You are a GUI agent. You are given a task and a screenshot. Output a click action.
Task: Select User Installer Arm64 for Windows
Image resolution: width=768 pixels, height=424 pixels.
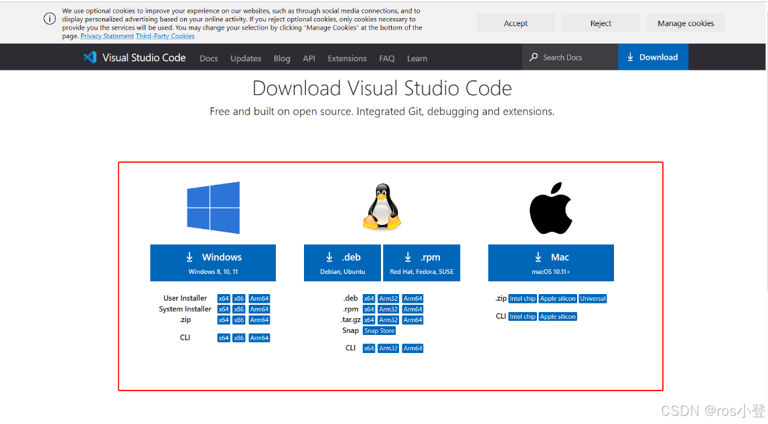259,299
